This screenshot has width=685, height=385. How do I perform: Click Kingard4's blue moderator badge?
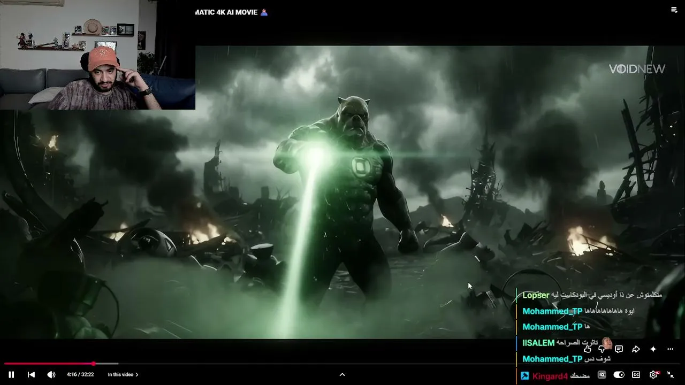(x=525, y=376)
